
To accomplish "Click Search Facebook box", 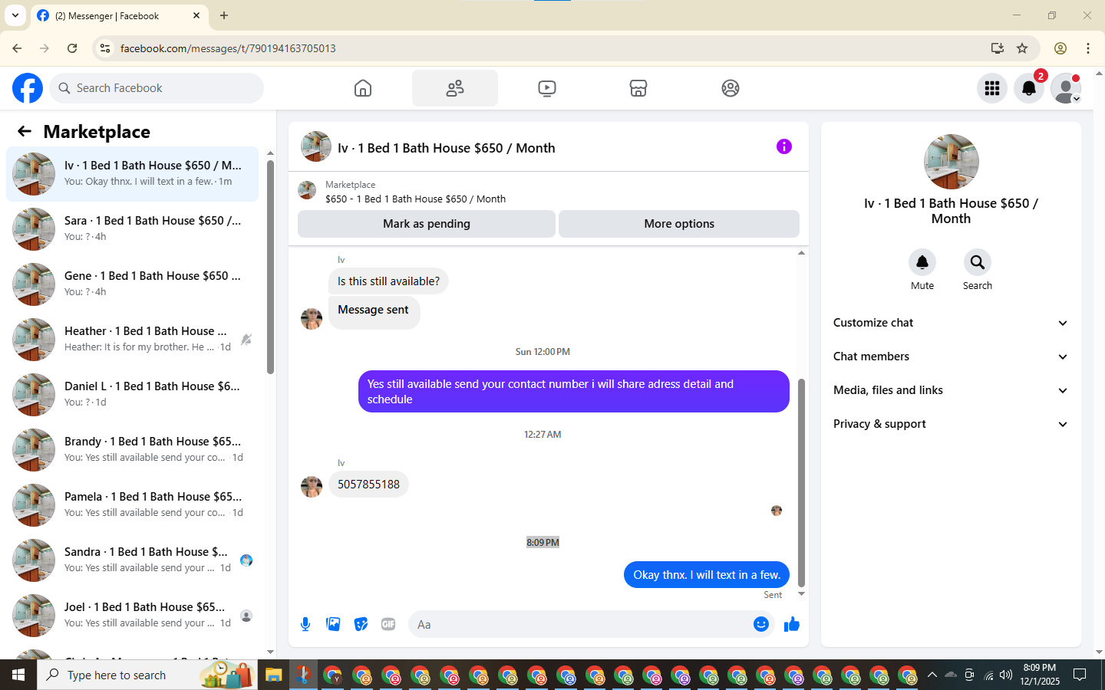I will tap(157, 88).
